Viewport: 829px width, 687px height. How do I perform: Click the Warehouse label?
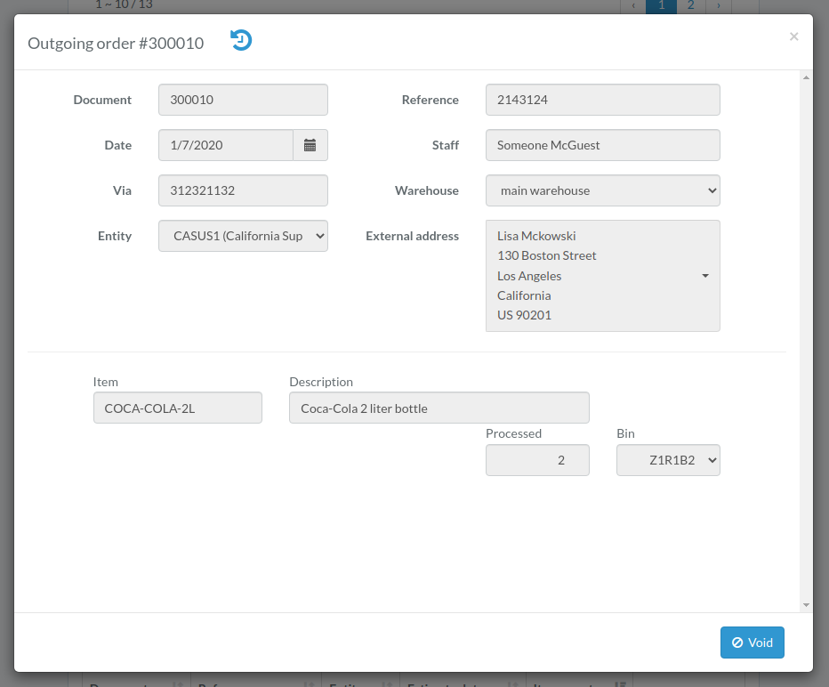coord(427,190)
